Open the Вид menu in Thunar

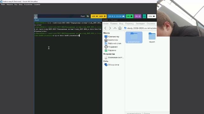point(121,24)
